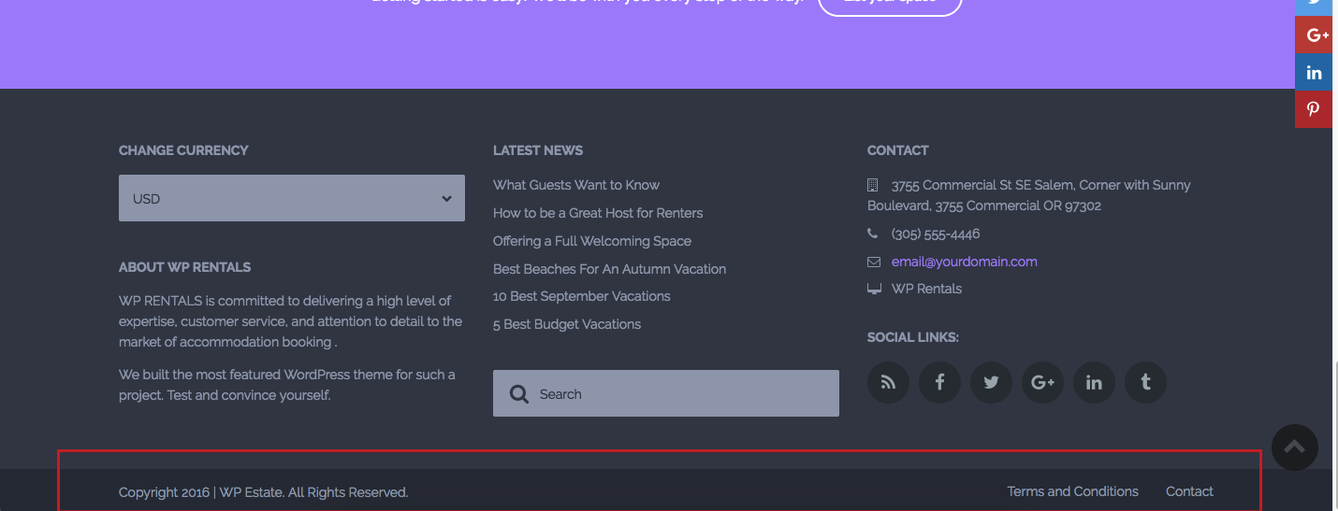This screenshot has width=1338, height=511.
Task: Share via the LinkedIn side button
Action: point(1314,73)
